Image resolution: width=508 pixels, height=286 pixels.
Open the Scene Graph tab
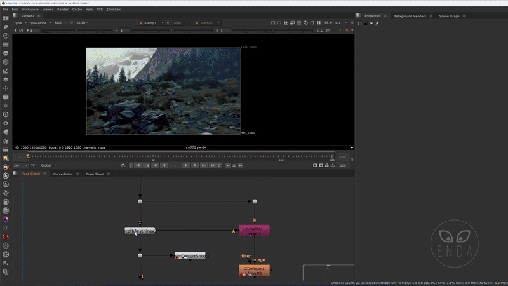[x=449, y=16]
